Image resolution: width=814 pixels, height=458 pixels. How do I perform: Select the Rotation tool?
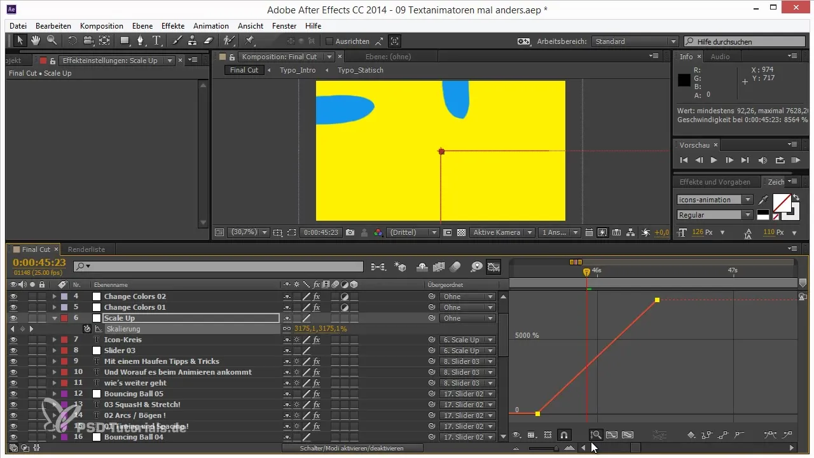point(72,41)
